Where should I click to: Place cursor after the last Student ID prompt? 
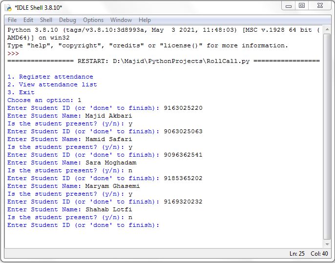[163, 225]
